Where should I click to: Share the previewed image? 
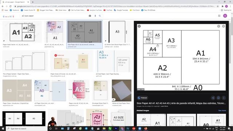point(213,98)
